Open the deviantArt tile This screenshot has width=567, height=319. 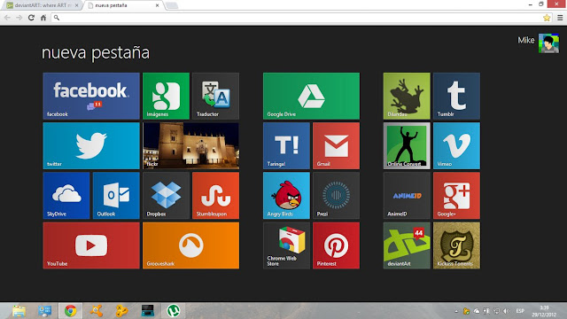click(407, 245)
